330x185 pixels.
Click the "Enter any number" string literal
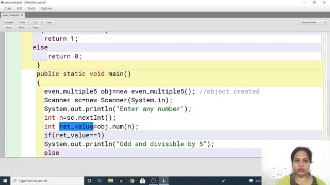(x=150, y=109)
